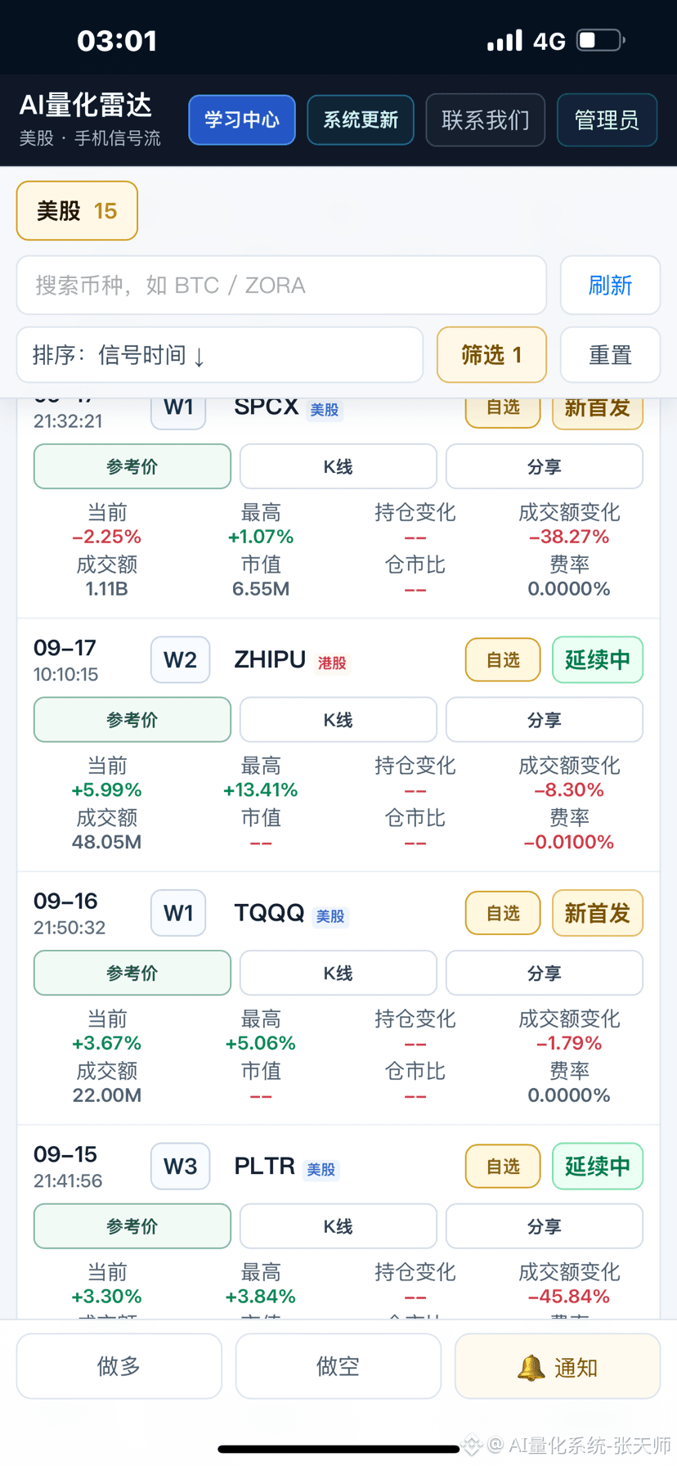The width and height of the screenshot is (677, 1466).
Task: Toggle 自选 watchlist for TQQQ
Action: (x=503, y=913)
